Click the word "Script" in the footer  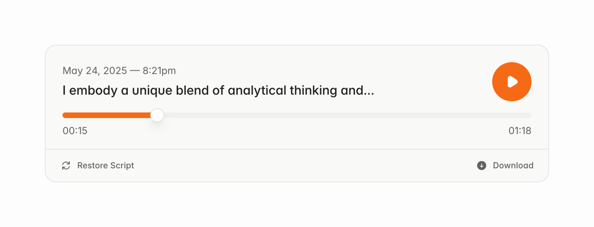(122, 166)
